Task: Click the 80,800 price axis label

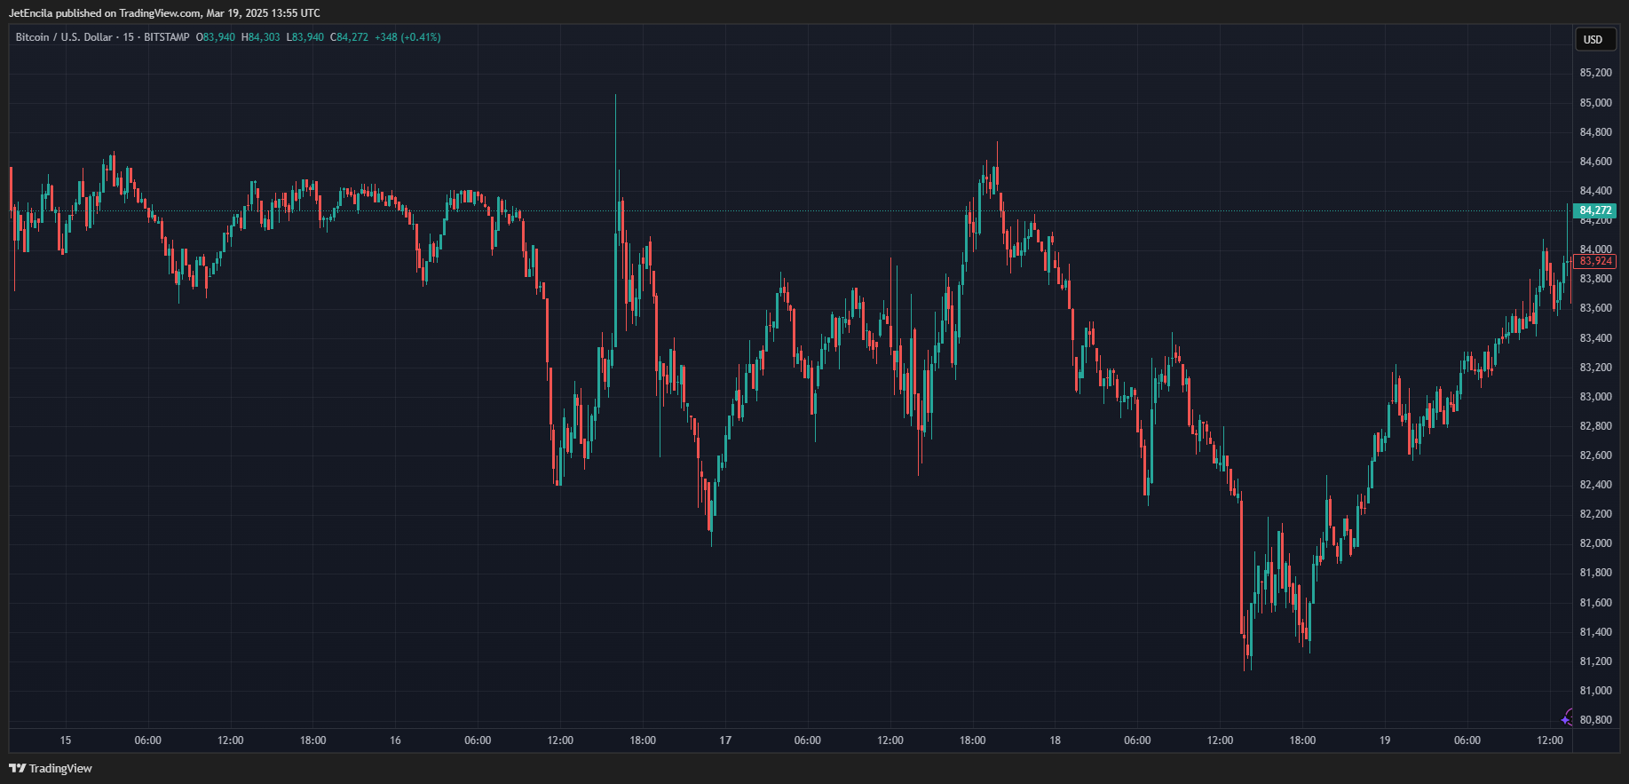Action: 1595,720
